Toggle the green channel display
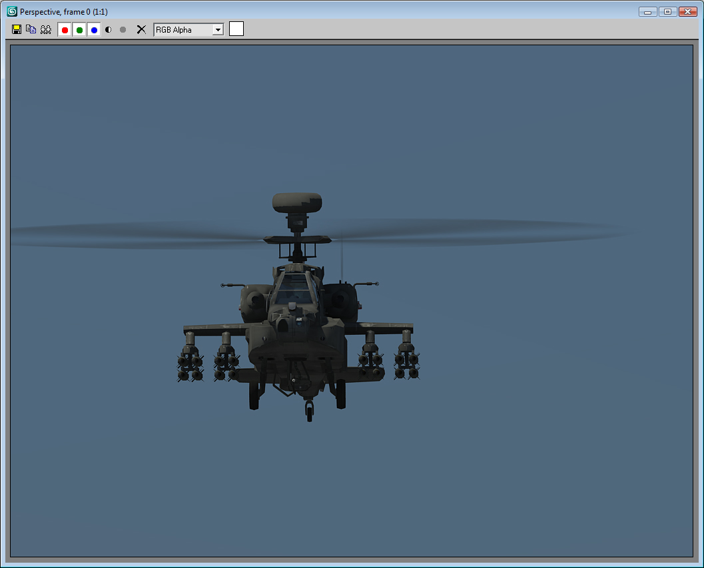704x568 pixels. point(79,30)
